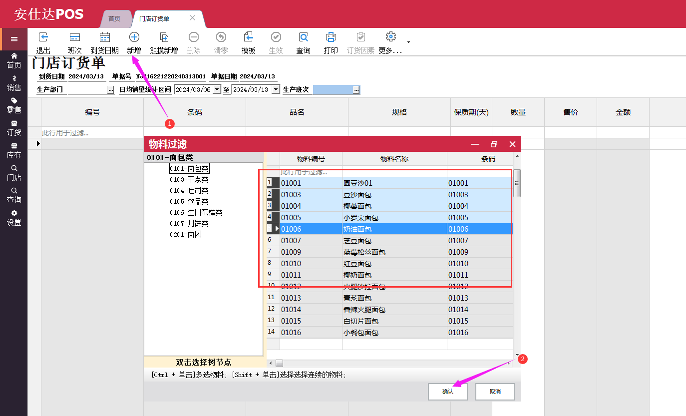Select the 0105-饮品类 tree node
The width and height of the screenshot is (686, 416).
(x=189, y=201)
